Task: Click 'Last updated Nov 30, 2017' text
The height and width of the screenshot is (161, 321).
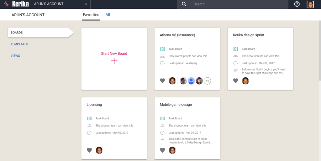Action: click(185, 133)
